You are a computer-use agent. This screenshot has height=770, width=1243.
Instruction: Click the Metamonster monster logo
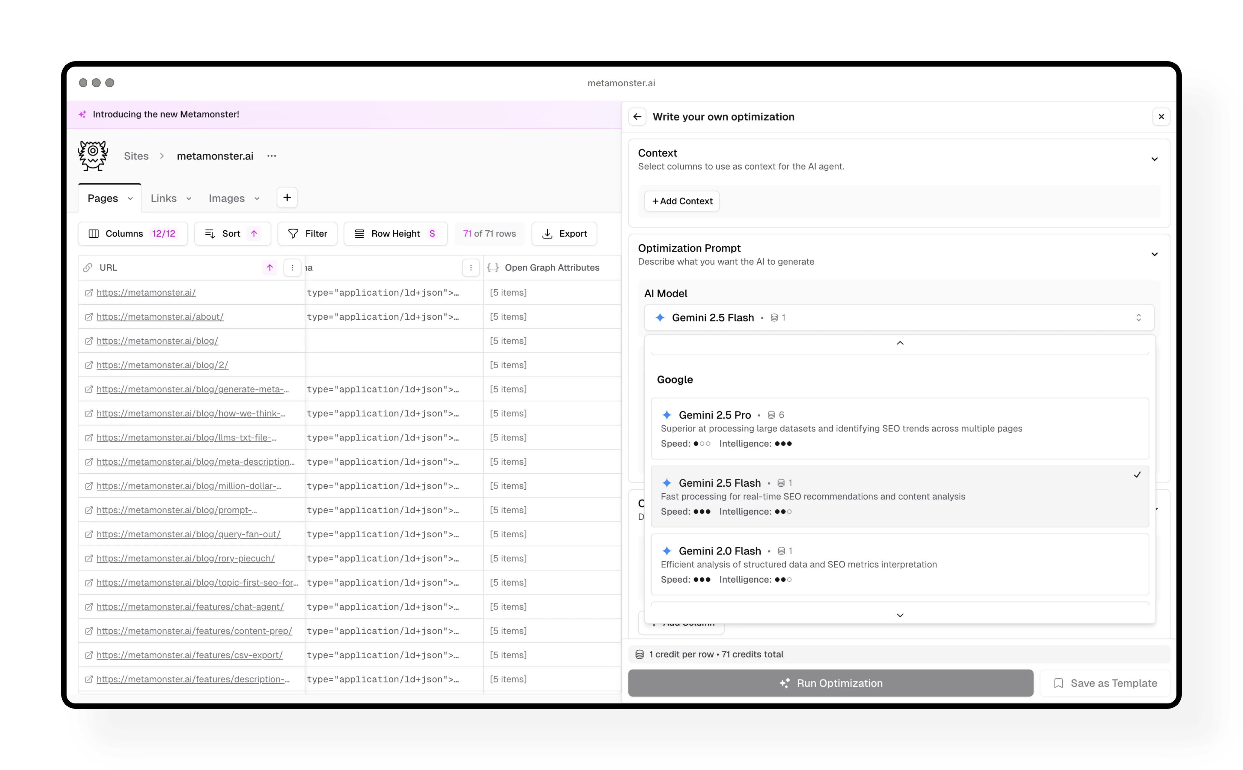click(92, 155)
